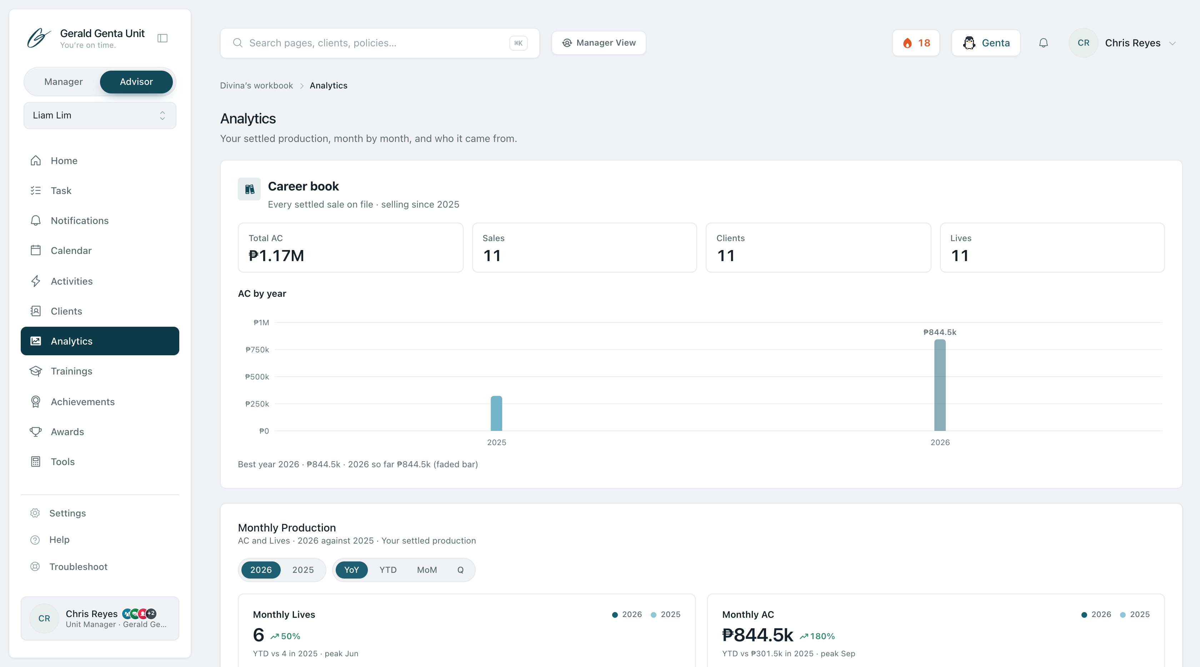Select the 2025 year toggle

[303, 570]
